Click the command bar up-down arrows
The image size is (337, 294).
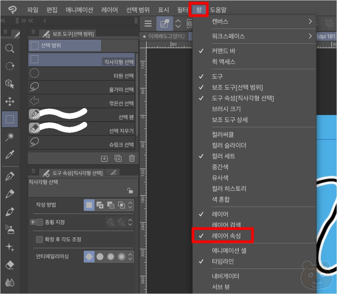(178, 23)
